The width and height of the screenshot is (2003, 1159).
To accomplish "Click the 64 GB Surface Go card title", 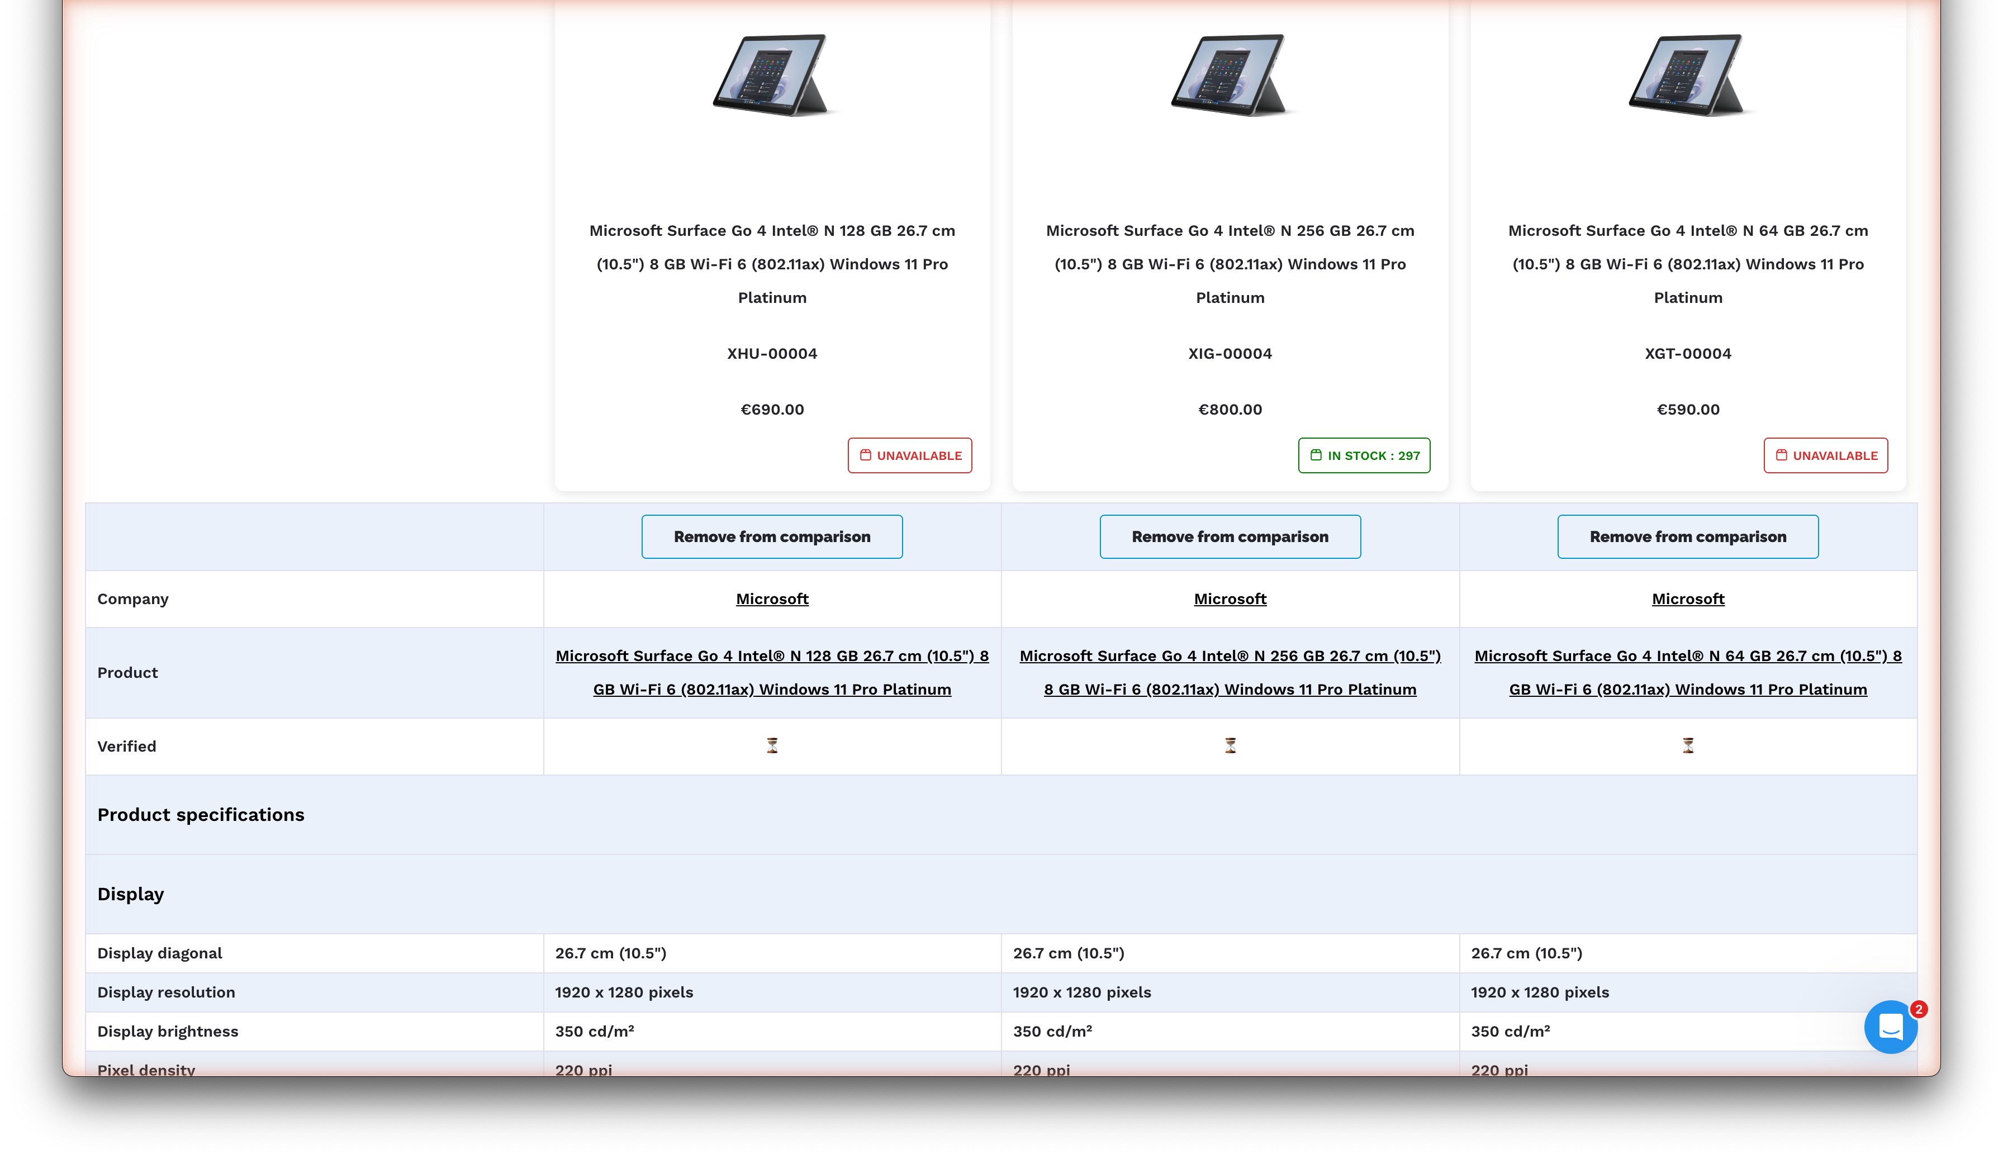I will 1687,263.
